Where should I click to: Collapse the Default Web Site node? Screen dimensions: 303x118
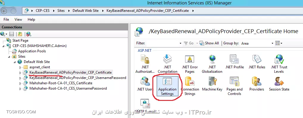15,62
